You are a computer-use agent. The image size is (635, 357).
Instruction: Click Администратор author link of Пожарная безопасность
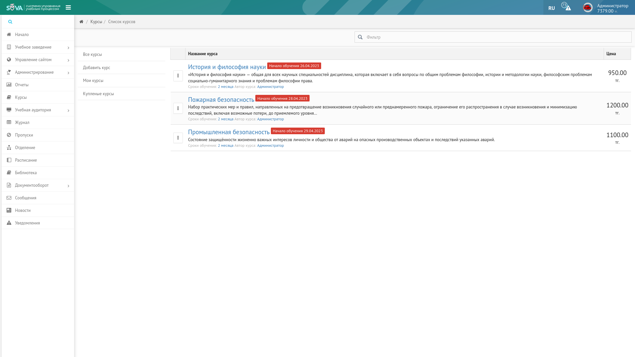pos(270,119)
